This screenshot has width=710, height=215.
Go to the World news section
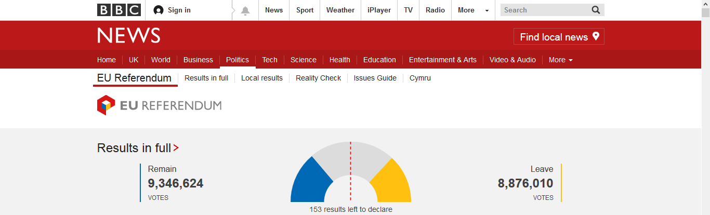click(161, 60)
